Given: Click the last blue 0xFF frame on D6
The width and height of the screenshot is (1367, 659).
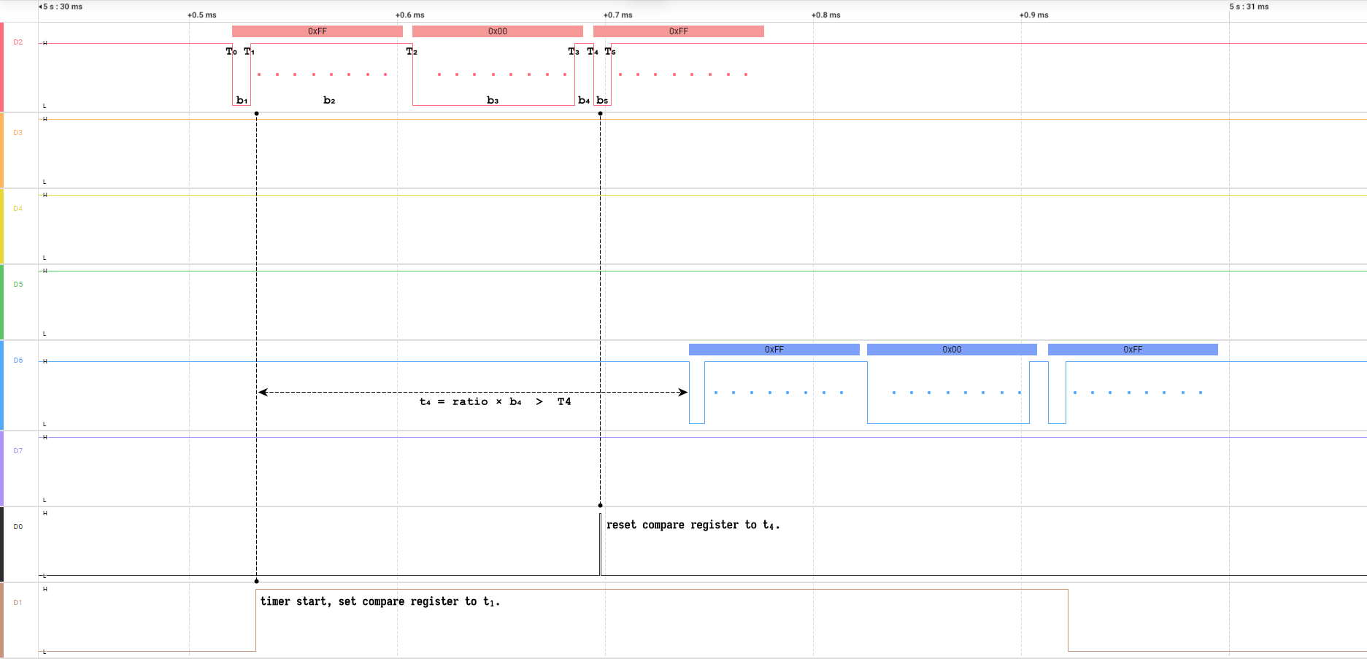Looking at the screenshot, I should click(x=1132, y=350).
